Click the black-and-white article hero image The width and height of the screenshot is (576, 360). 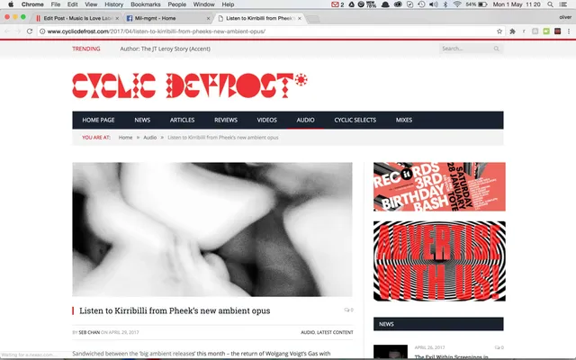(x=212, y=229)
